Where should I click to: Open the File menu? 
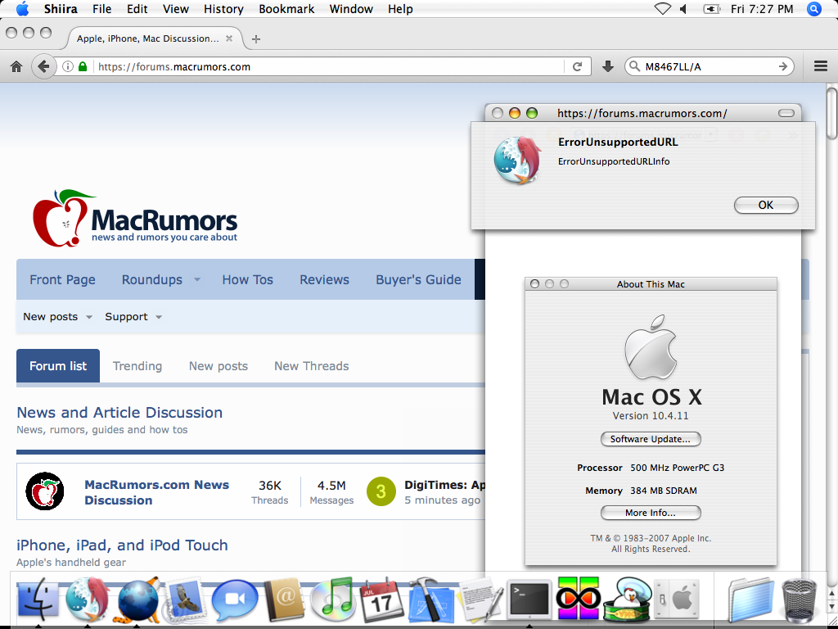coord(101,9)
